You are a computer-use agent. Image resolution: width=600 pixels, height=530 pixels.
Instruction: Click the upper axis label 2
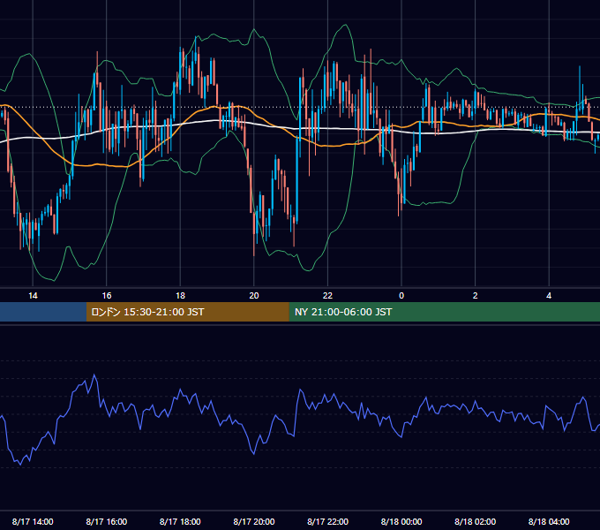click(476, 296)
